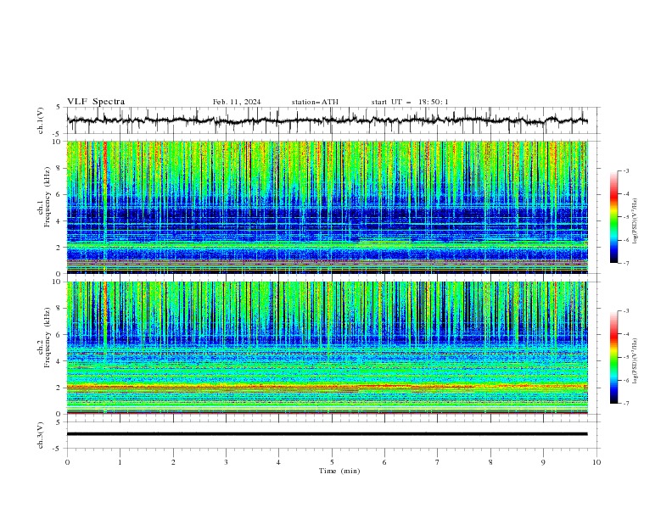Click the "ch.3(V)" axis label

click(x=41, y=435)
